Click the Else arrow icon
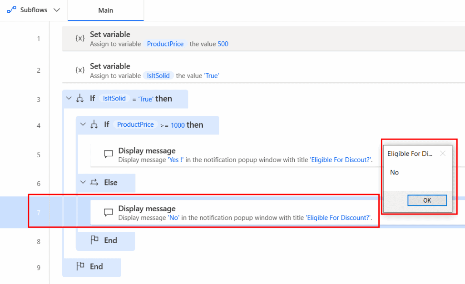Viewport: 465px width, 284px height. pyautogui.click(x=94, y=182)
